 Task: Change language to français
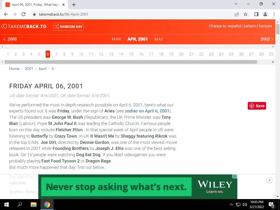tap(265, 26)
